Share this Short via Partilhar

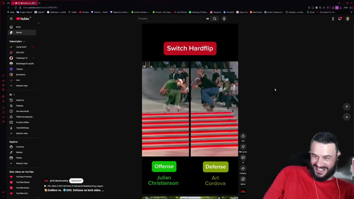243,168
